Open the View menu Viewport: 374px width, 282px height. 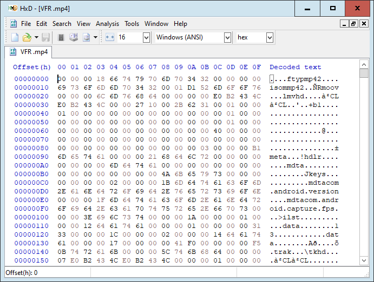(x=83, y=24)
